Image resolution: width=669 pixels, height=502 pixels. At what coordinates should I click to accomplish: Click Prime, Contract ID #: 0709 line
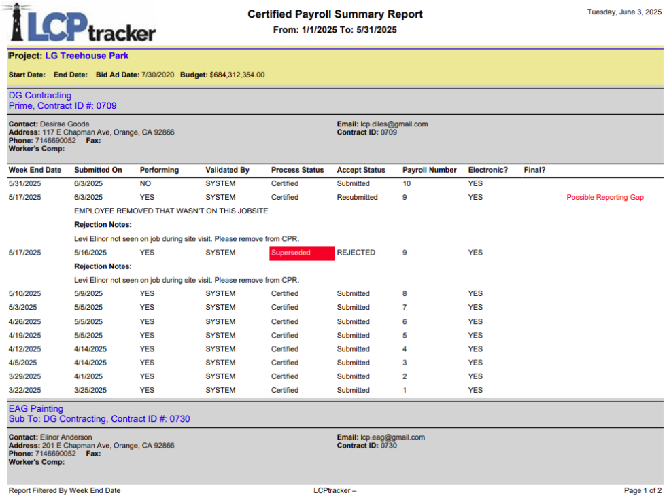point(63,106)
